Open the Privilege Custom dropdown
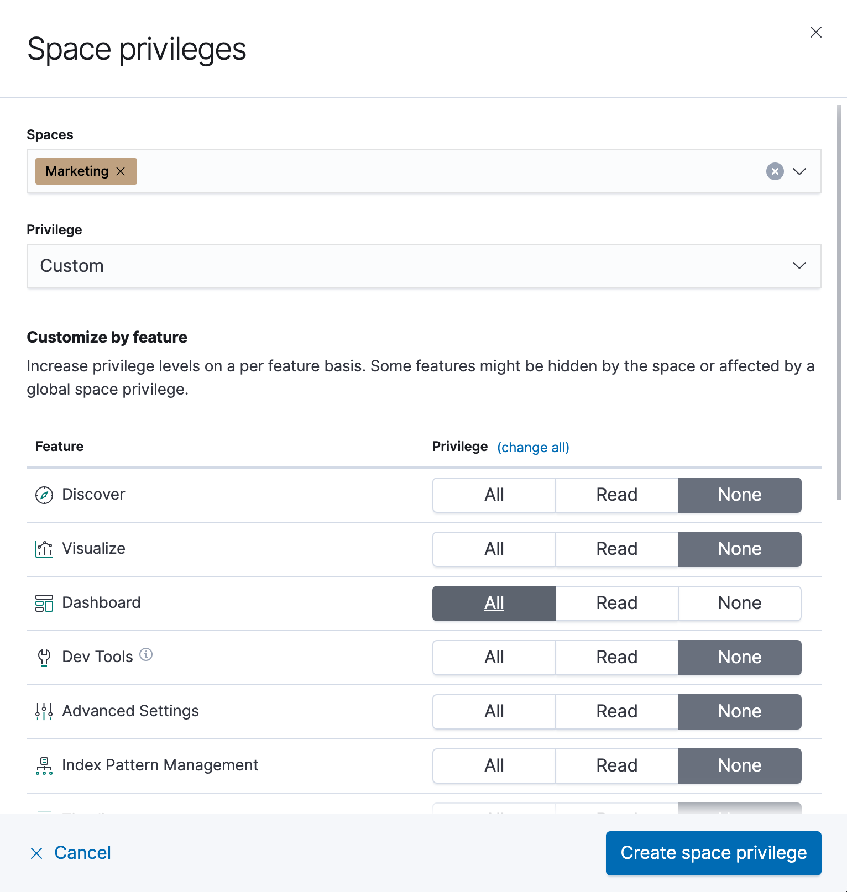This screenshot has width=847, height=892. [x=423, y=266]
